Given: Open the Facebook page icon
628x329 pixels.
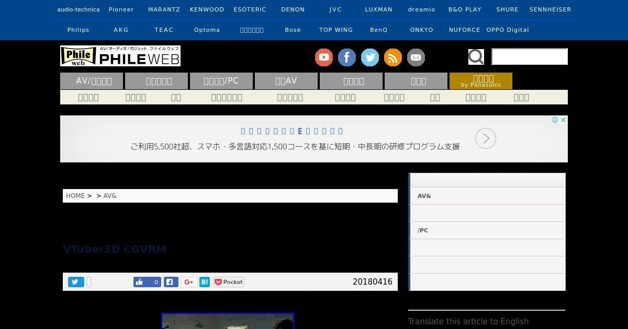Looking at the screenshot, I should pyautogui.click(x=347, y=57).
